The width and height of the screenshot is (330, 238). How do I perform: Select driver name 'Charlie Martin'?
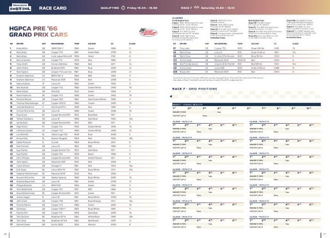tap(24, 205)
